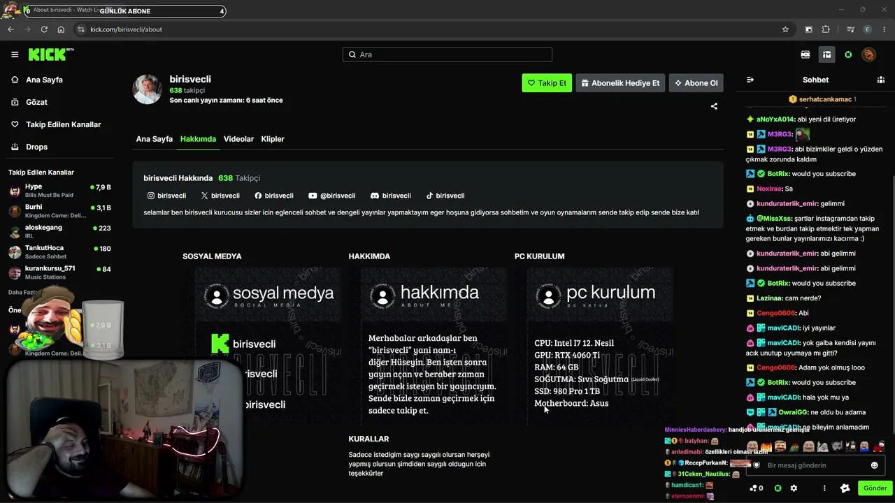Open Hype channel in followed list
This screenshot has height=503, width=895.
60,191
